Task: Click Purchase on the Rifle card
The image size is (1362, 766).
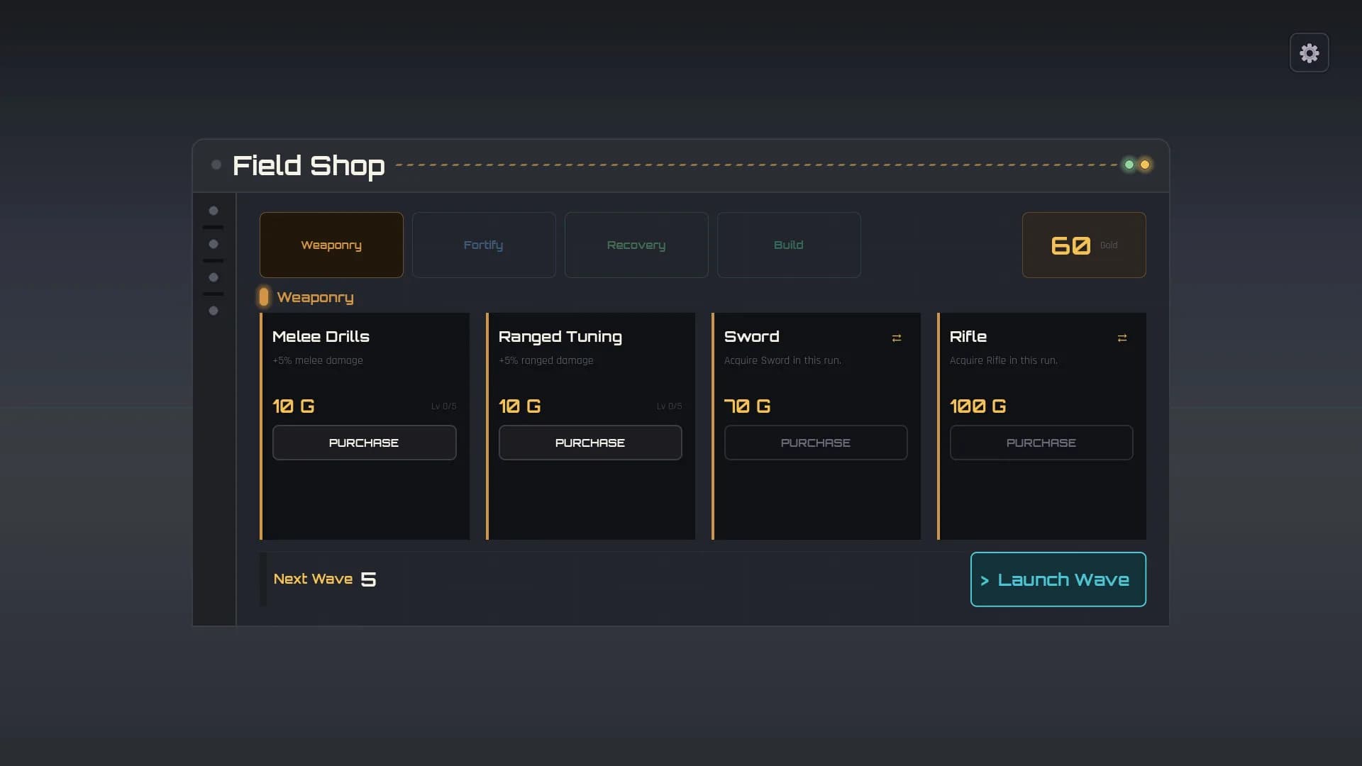Action: click(1041, 443)
